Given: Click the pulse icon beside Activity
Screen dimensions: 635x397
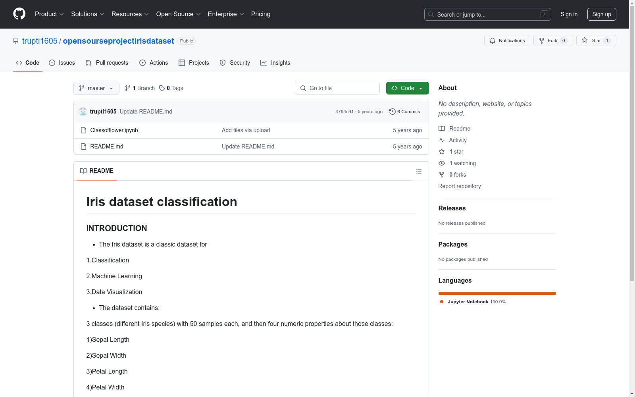Looking at the screenshot, I should click(x=442, y=140).
